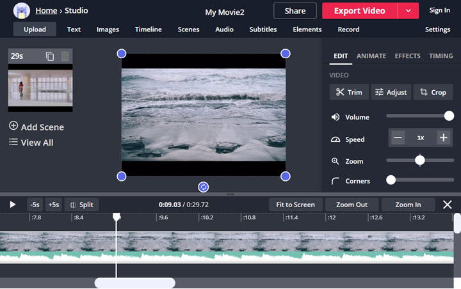This screenshot has height=289, width=461.
Task: Switch to the ANIMATE tab
Action: [x=371, y=56]
